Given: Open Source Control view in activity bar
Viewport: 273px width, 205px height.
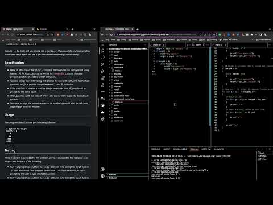Looking at the screenshot, I should click(x=102, y=64).
